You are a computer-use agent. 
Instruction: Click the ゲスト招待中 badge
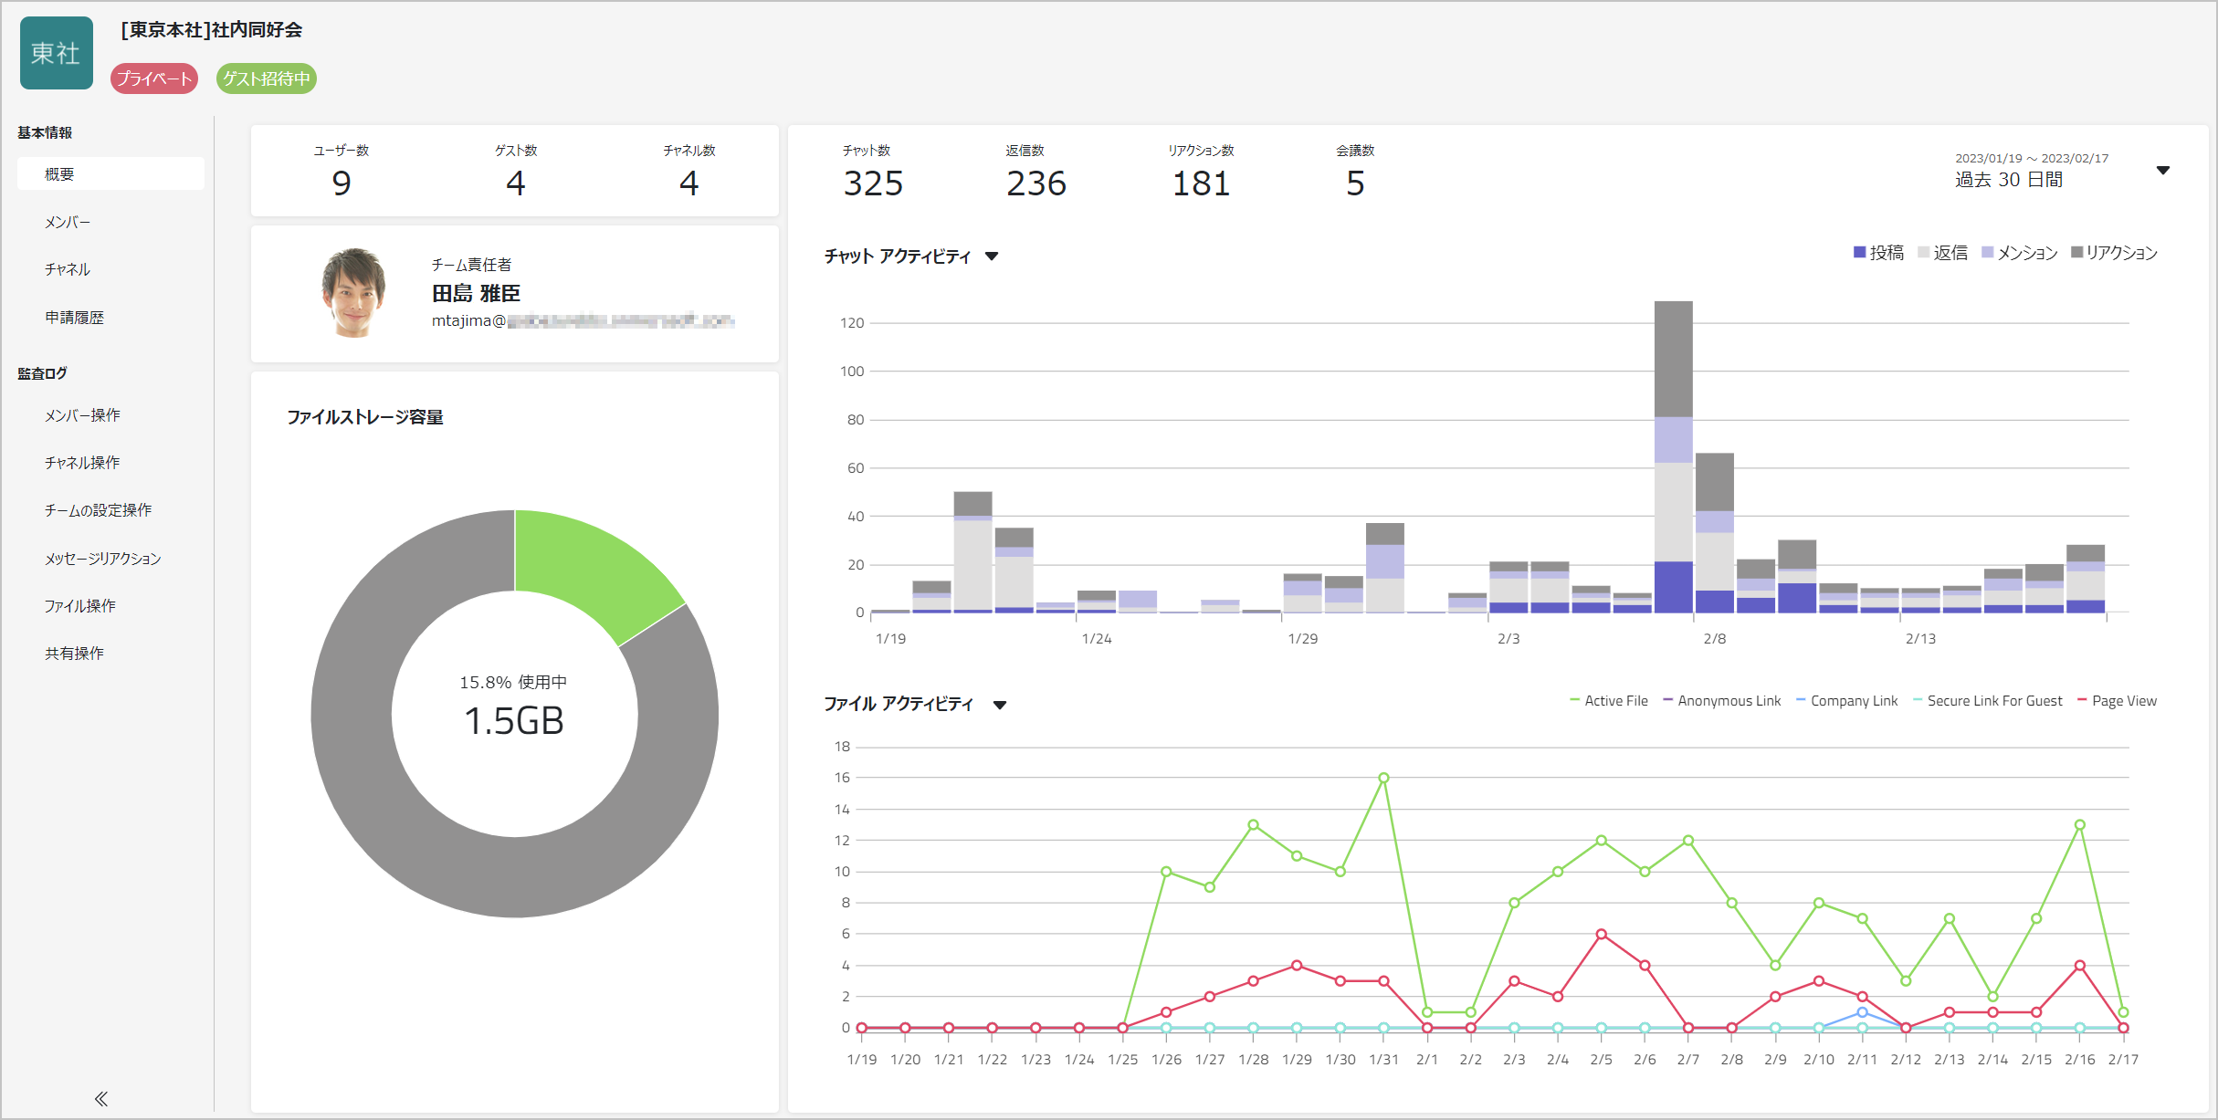pyautogui.click(x=267, y=79)
